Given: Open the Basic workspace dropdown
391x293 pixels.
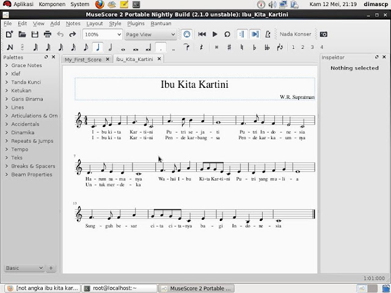Looking at the screenshot, I should click(x=24, y=268).
